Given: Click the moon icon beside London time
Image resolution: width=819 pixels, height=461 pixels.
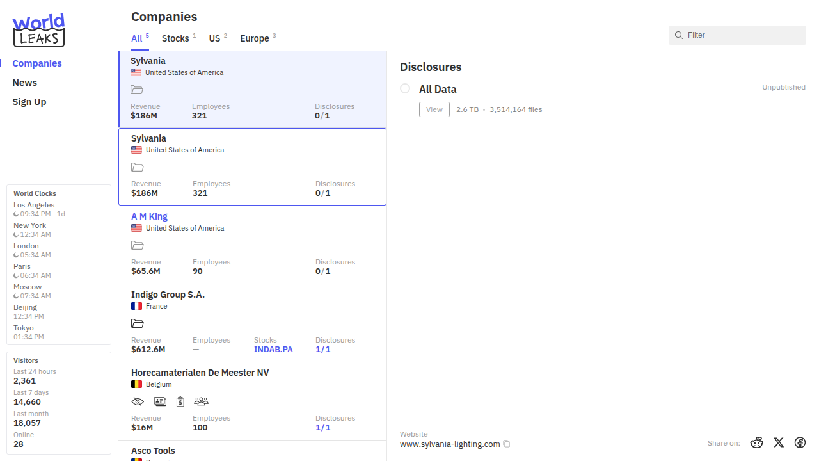Looking at the screenshot, I should pos(16,255).
